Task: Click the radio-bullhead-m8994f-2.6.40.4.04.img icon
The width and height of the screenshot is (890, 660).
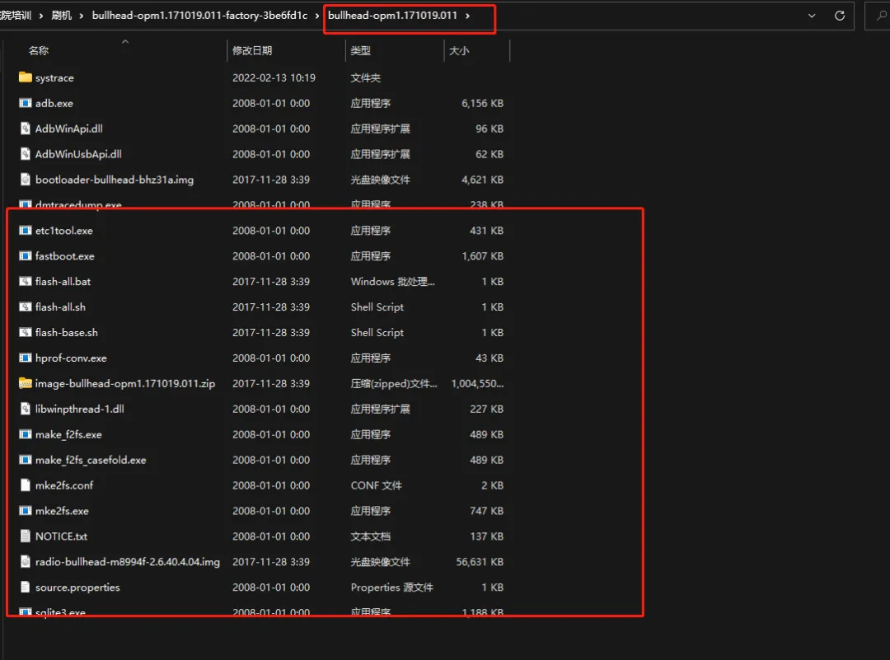Action: pyautogui.click(x=25, y=562)
